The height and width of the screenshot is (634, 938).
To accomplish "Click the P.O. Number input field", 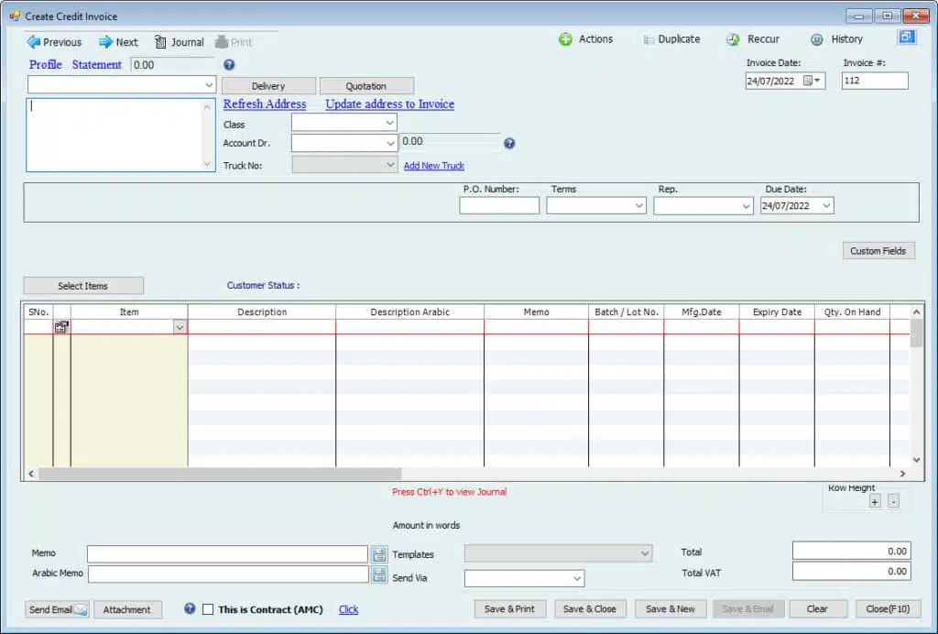I will (x=499, y=206).
